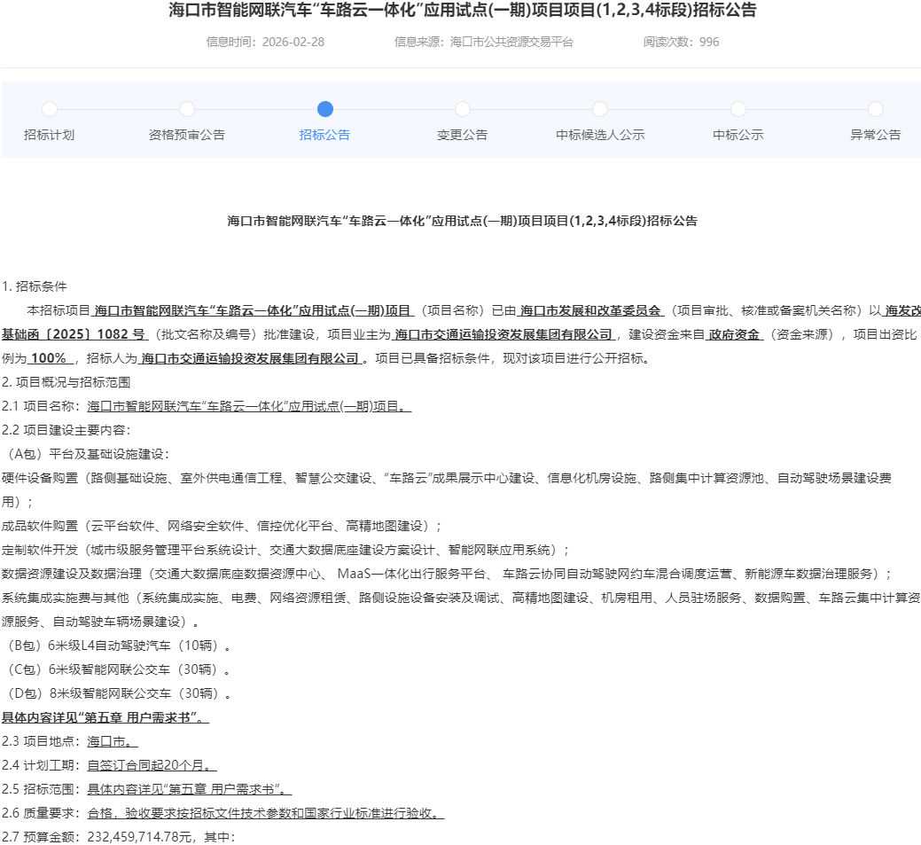Click the 资格预审公告 step node icon

coord(186,109)
